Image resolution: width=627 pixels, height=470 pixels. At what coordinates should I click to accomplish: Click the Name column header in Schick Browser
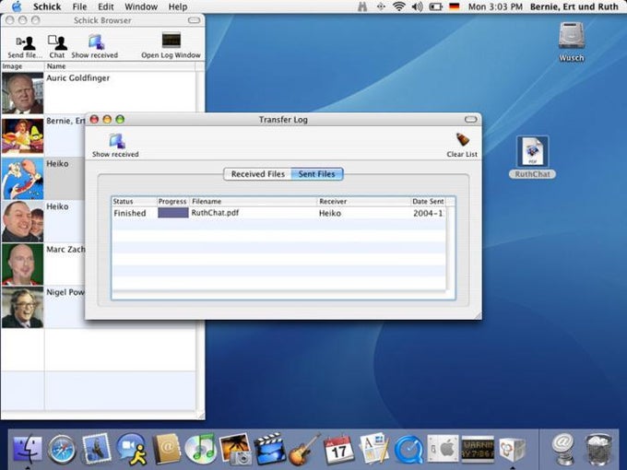point(120,66)
